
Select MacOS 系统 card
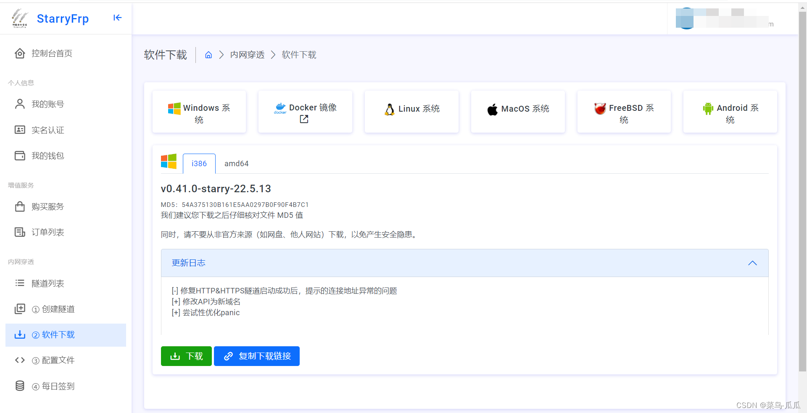point(518,112)
